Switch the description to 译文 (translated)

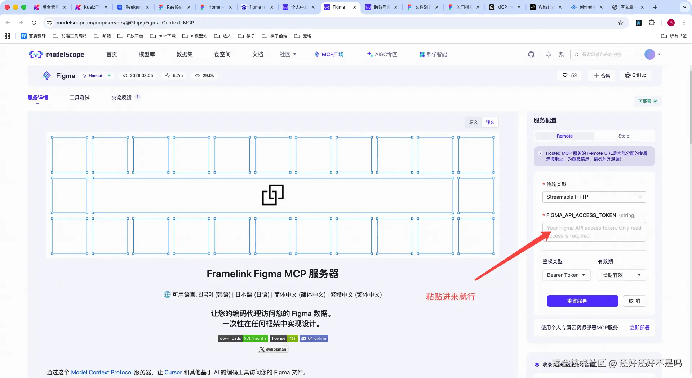pyautogui.click(x=490, y=122)
